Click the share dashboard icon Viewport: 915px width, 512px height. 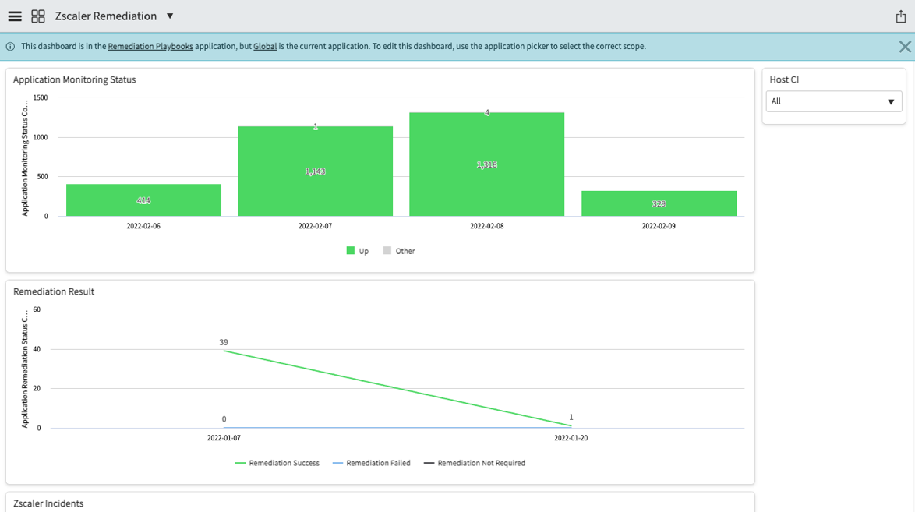(901, 16)
